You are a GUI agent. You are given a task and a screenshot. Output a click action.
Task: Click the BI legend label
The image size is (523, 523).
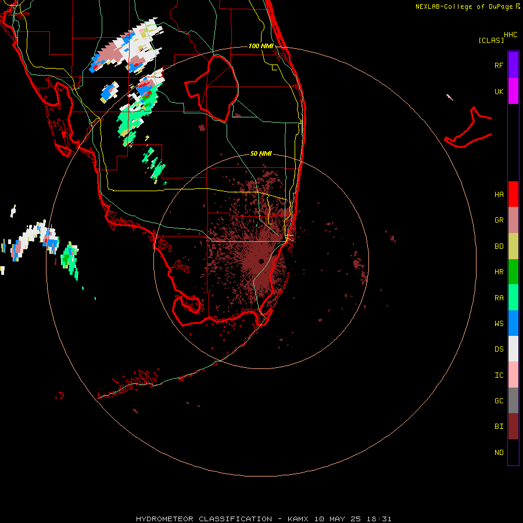click(499, 427)
